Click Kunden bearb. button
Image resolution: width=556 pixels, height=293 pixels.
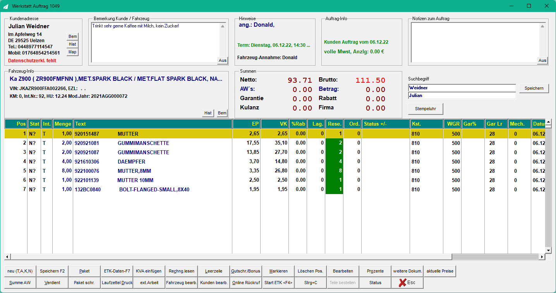pyautogui.click(x=214, y=283)
